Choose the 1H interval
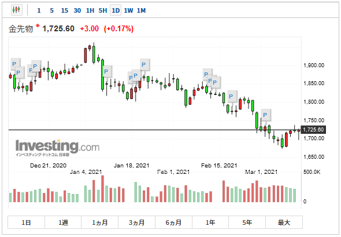341x237 pixels. coord(90,10)
